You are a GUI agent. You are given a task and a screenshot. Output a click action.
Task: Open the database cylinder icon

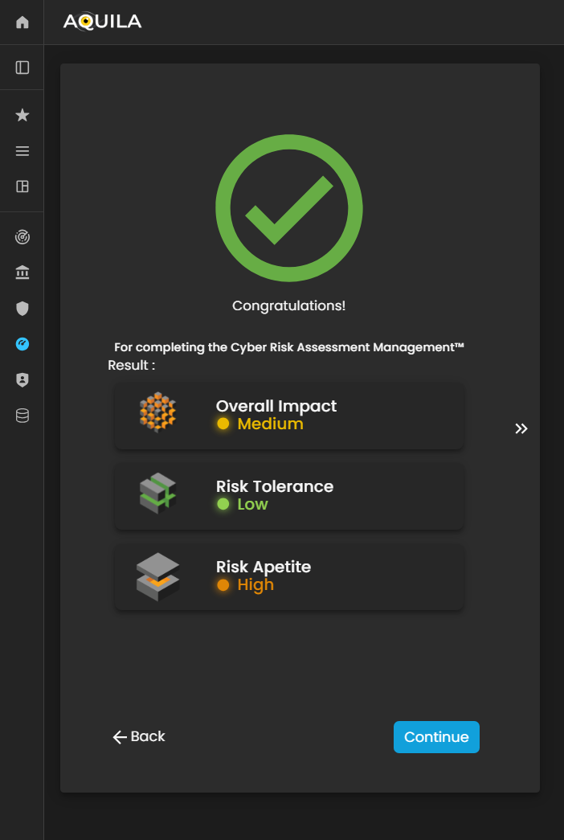[x=22, y=416]
